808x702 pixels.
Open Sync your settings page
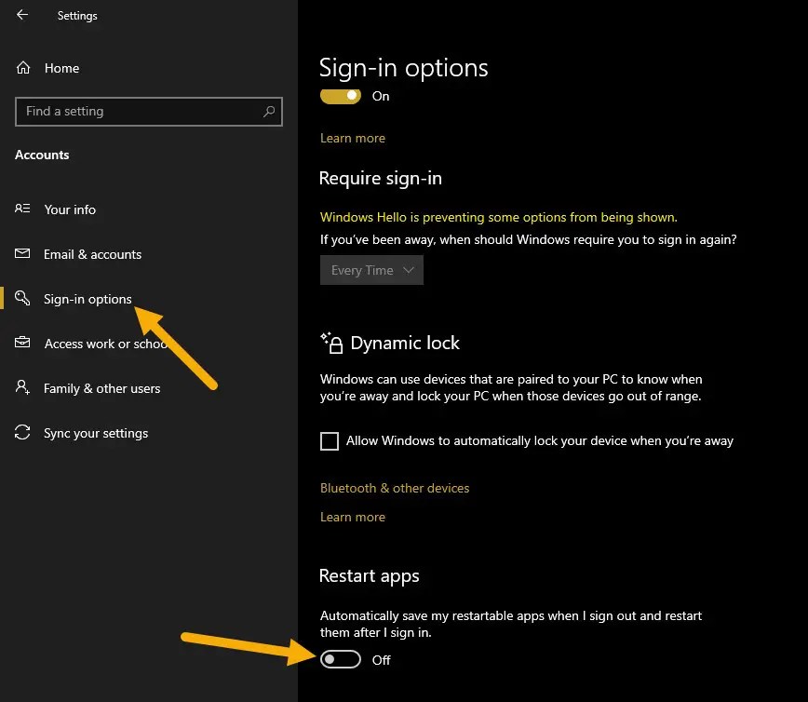point(96,433)
